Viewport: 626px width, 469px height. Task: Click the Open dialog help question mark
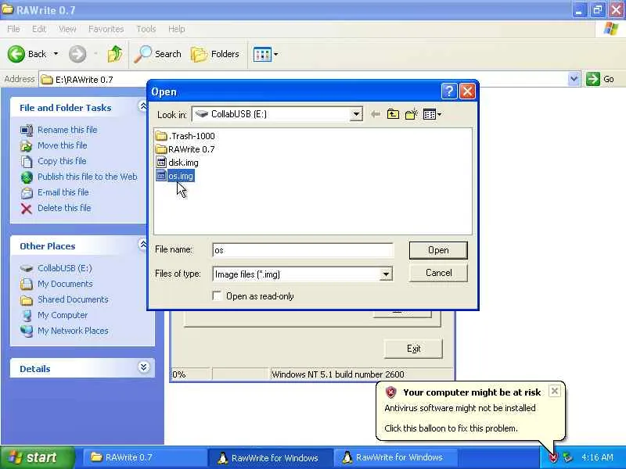click(449, 91)
